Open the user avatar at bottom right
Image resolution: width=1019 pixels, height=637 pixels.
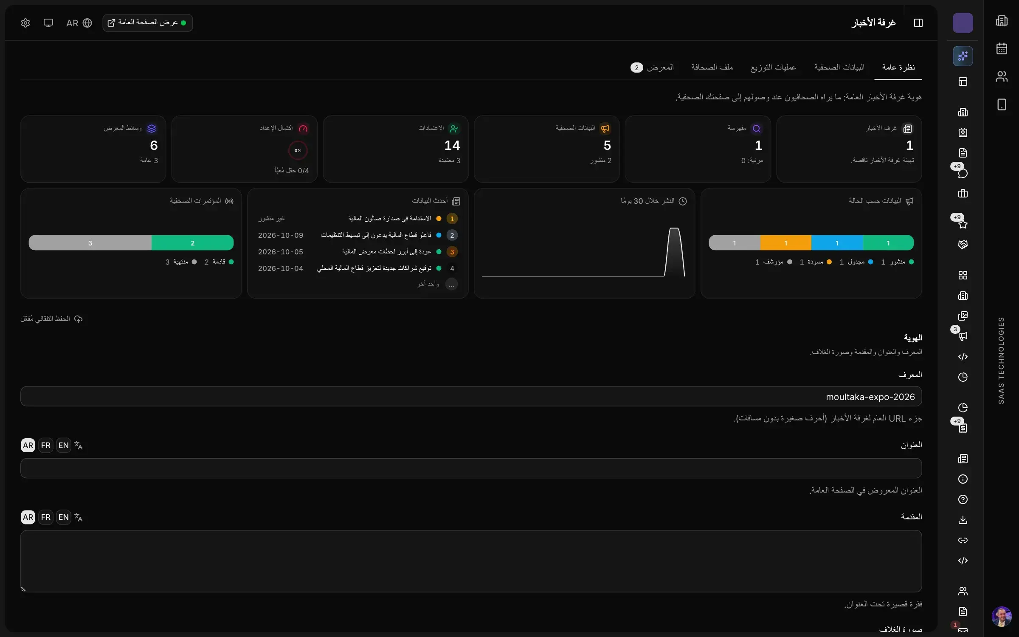[x=1002, y=617]
